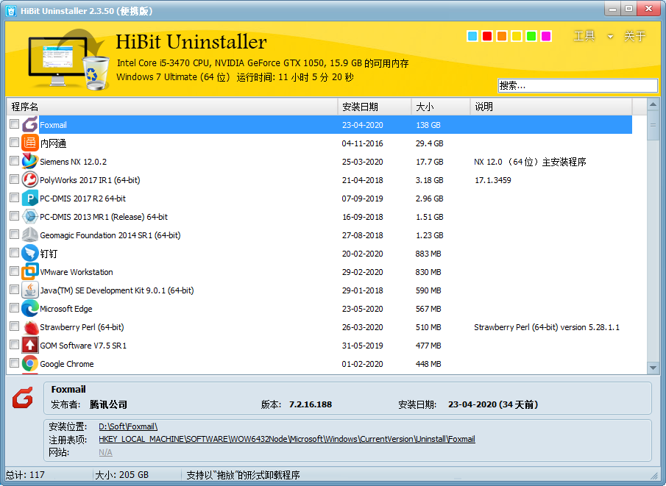Click the Microsoft Edge icon
The image size is (666, 486).
coord(30,309)
